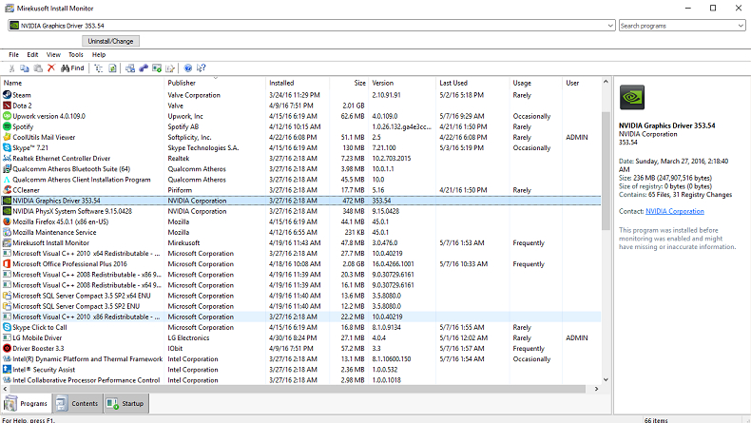The width and height of the screenshot is (751, 423).
Task: Select the NVIDIA PhysX System Software row
Action: [x=300, y=211]
